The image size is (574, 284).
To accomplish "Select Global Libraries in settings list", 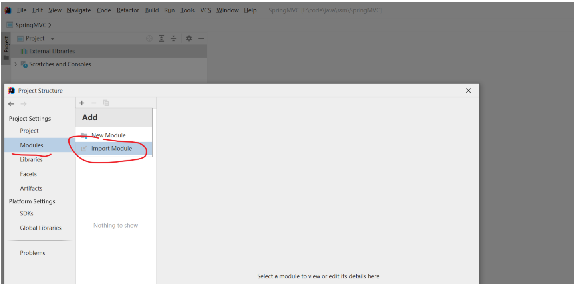I will click(x=41, y=228).
